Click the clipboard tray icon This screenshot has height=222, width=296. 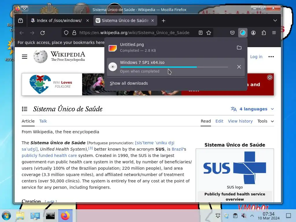[x=235, y=215]
